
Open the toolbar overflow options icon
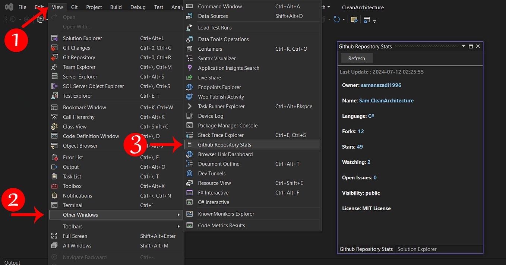click(375, 21)
